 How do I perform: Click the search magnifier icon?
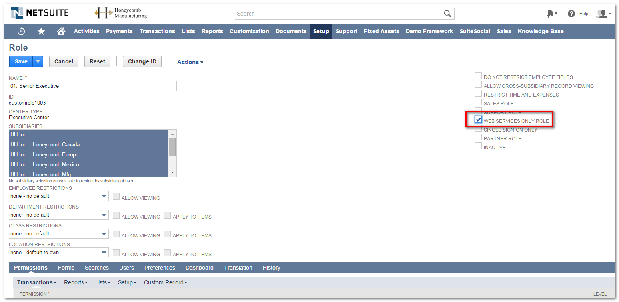[x=447, y=14]
